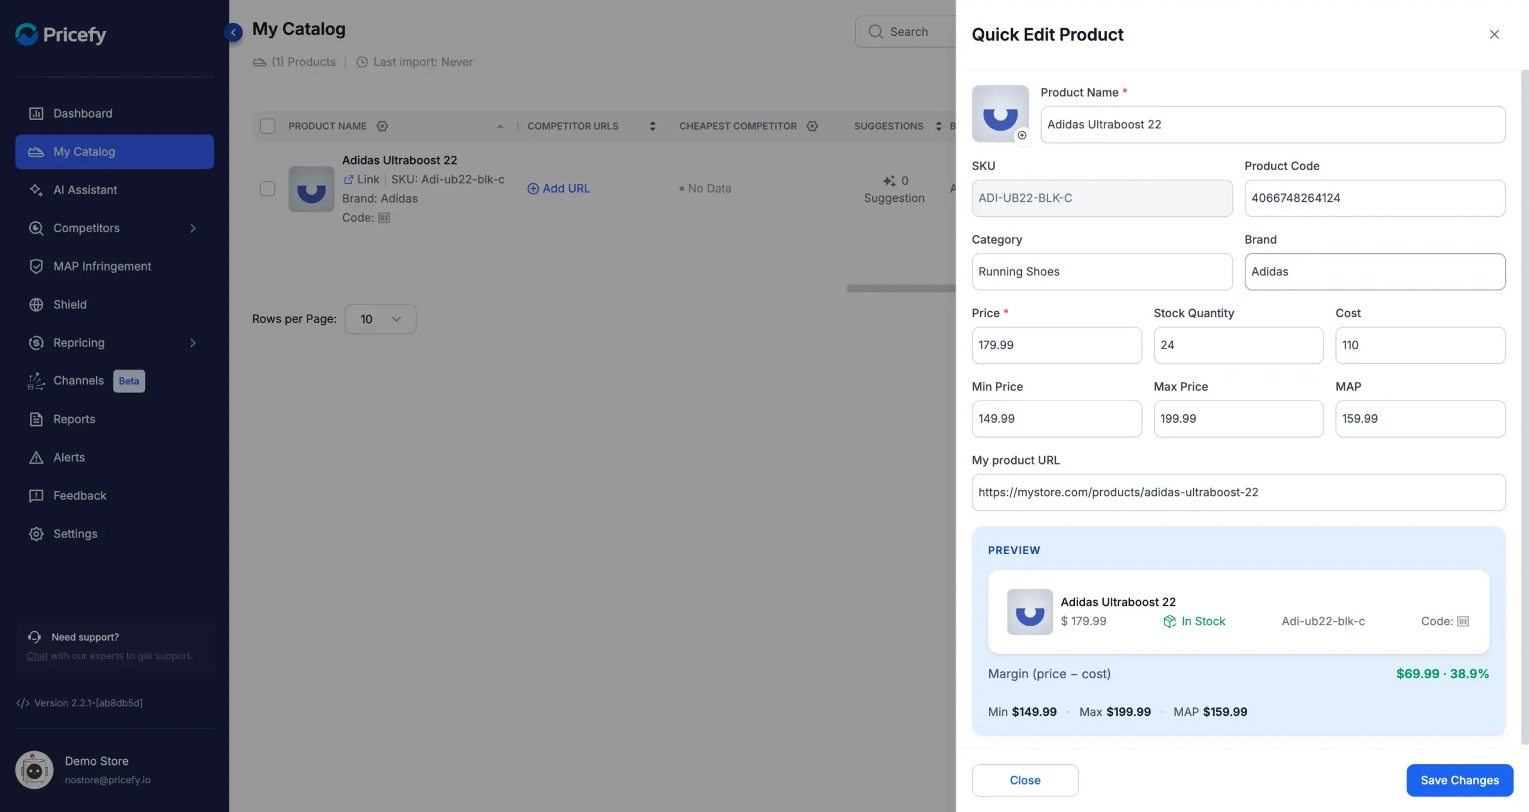This screenshot has height=812, width=1529.
Task: Expand the Competitors submenu chevron
Action: (x=192, y=228)
